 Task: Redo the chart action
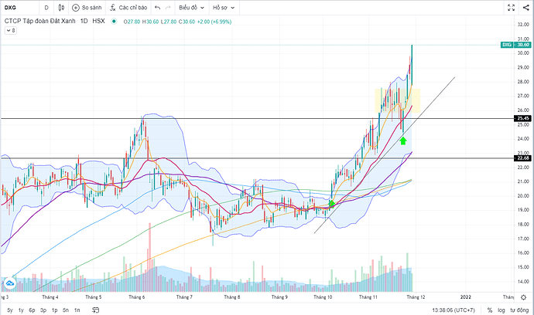pyautogui.click(x=168, y=8)
